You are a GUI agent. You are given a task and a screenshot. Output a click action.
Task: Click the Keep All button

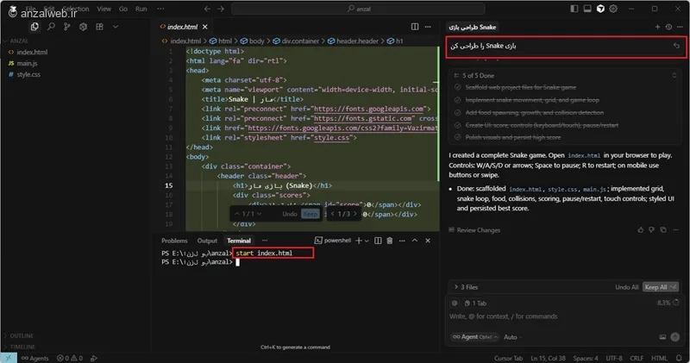click(x=658, y=286)
